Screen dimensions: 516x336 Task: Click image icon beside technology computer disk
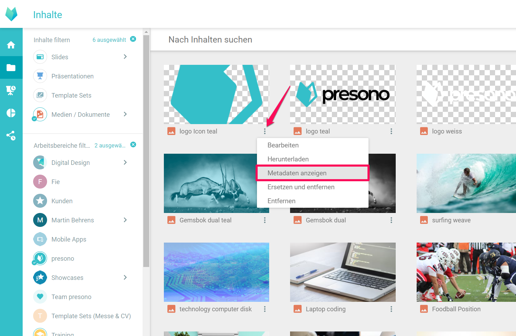[x=171, y=309]
